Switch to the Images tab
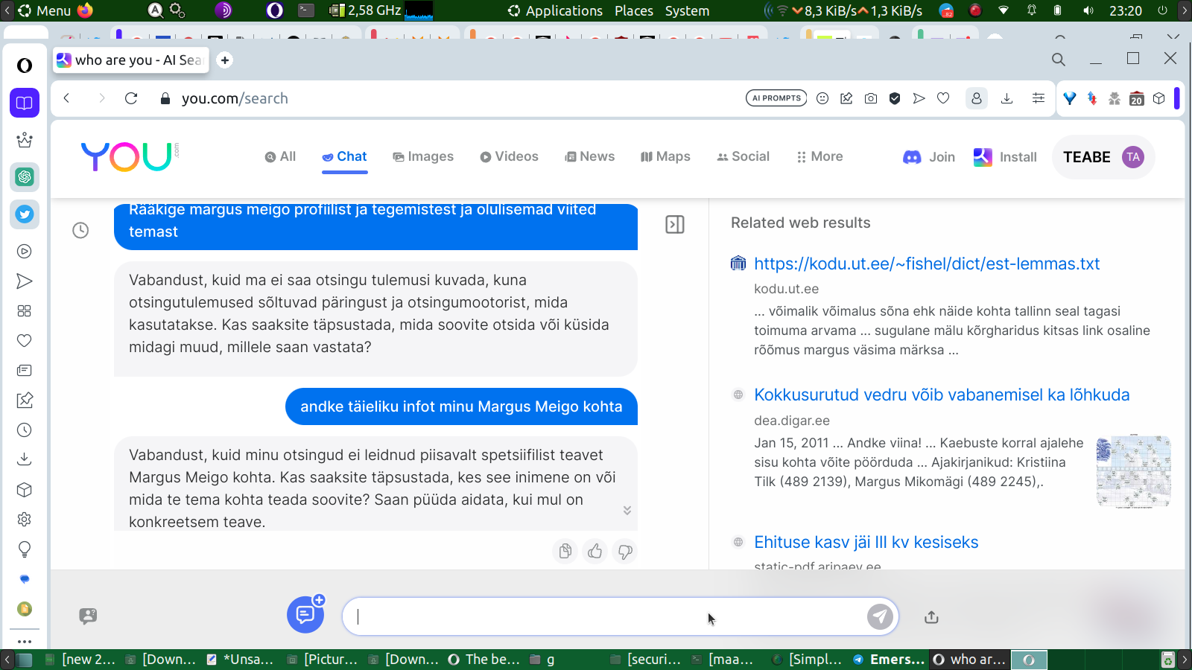 [x=423, y=156]
